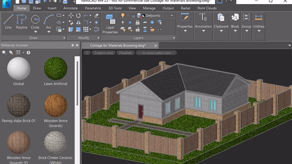
Task: Open the Point Clouds ribbon tab
Action: [x=207, y=8]
